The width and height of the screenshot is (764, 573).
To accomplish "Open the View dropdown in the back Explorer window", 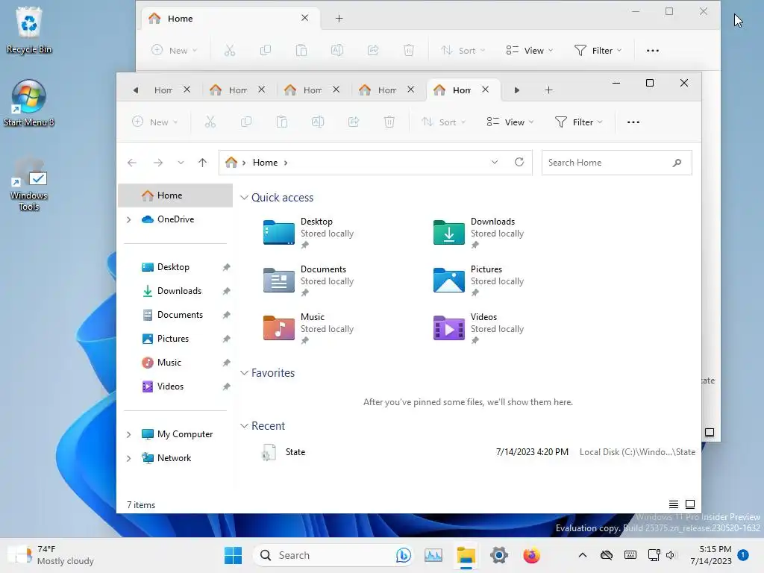I will point(530,50).
